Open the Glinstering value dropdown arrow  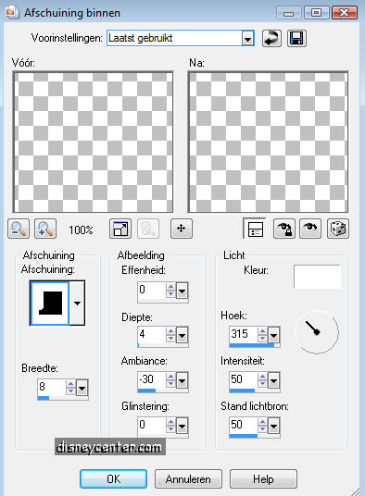[x=182, y=426]
